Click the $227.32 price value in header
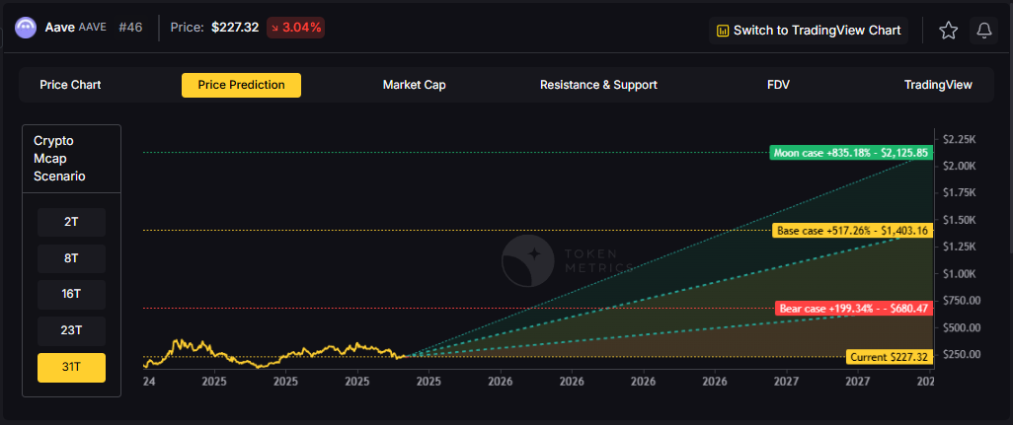Image resolution: width=1013 pixels, height=425 pixels. (235, 28)
